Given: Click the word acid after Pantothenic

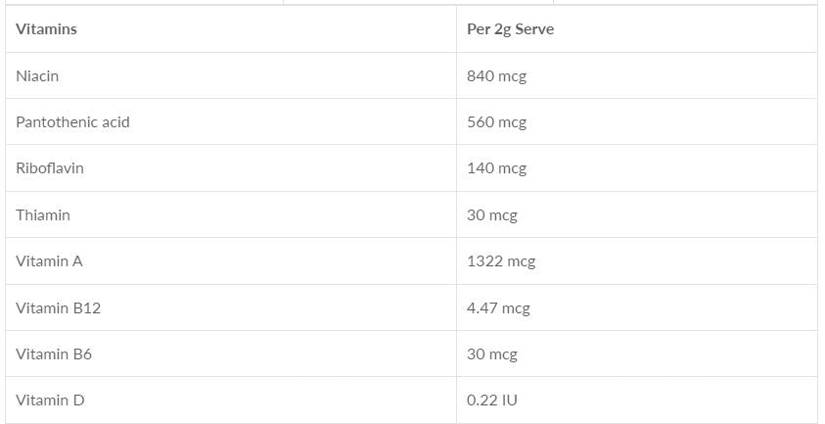Looking at the screenshot, I should tap(115, 122).
